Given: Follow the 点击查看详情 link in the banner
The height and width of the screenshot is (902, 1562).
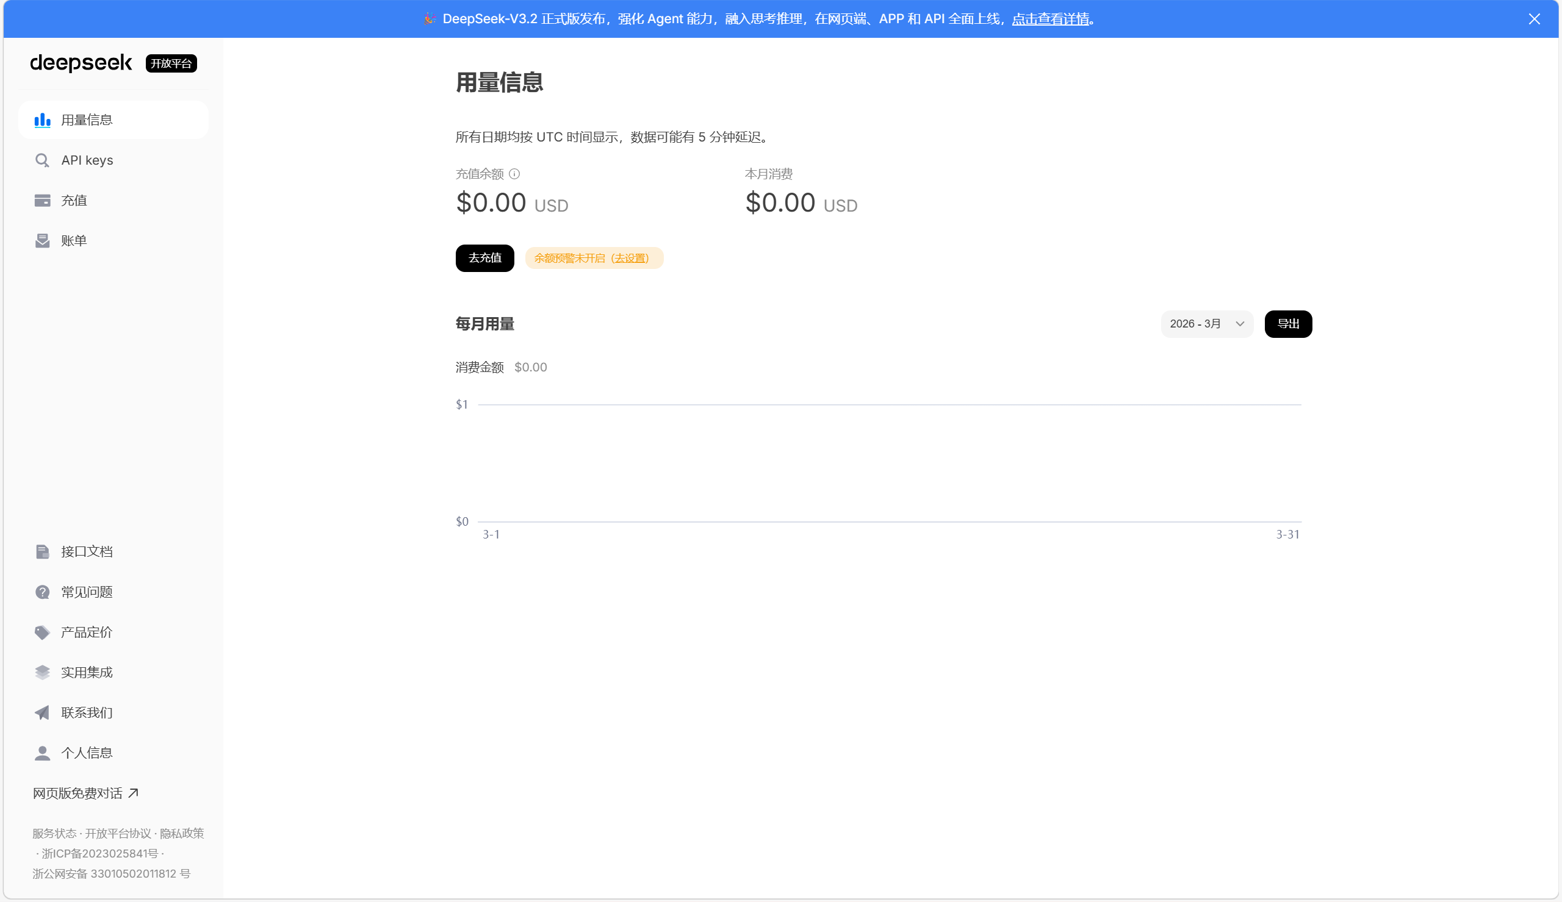Looking at the screenshot, I should pos(1050,19).
